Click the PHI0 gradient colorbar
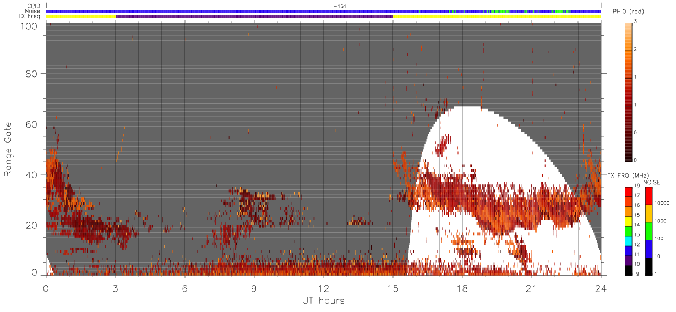 [x=629, y=91]
